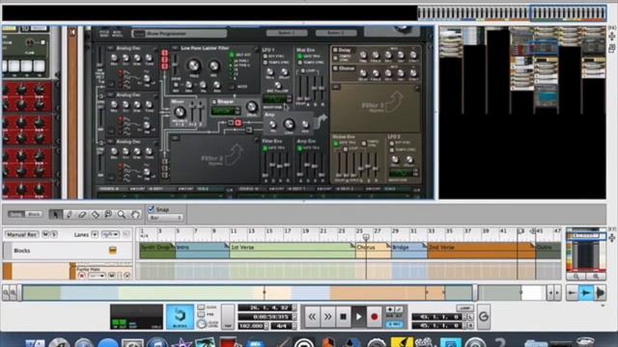Image resolution: width=618 pixels, height=347 pixels.
Task: Click the right loop locator R button
Action: click(470, 326)
